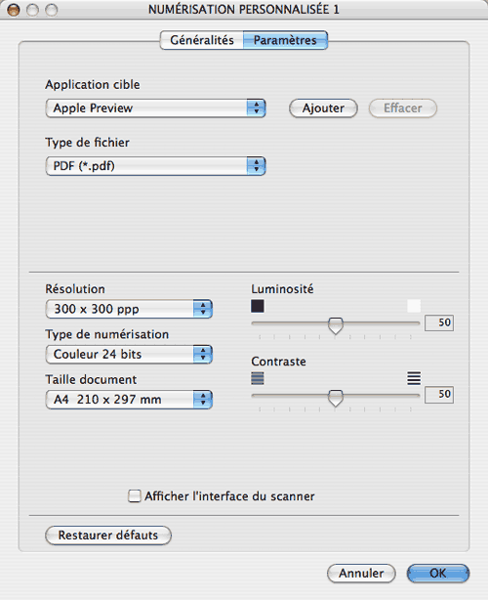Open the Résolution 300 x 300 ppp dropdown
Image resolution: width=488 pixels, height=600 pixels.
129,309
